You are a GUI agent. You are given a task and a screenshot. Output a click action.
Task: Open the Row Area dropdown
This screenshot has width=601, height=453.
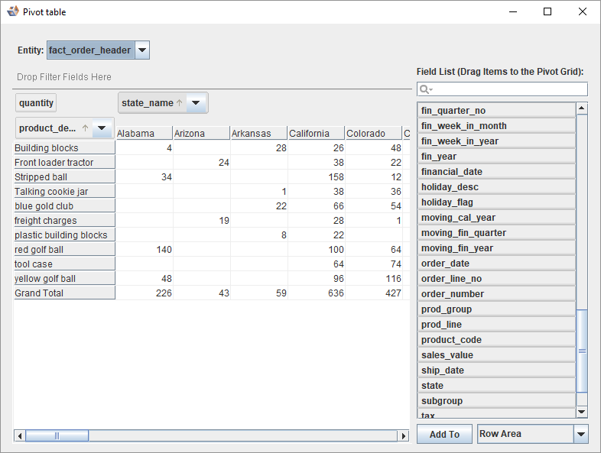pos(580,434)
